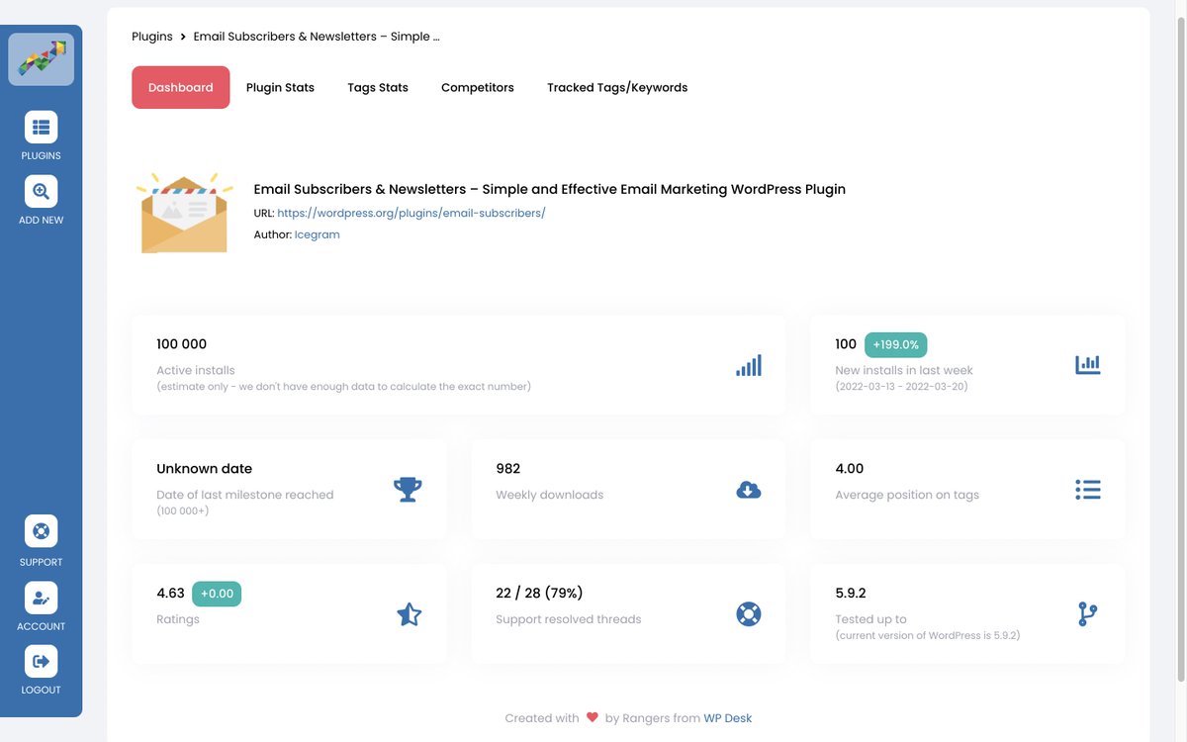1187x742 pixels.
Task: Click the +0.00 badge on Ratings
Action: (217, 594)
